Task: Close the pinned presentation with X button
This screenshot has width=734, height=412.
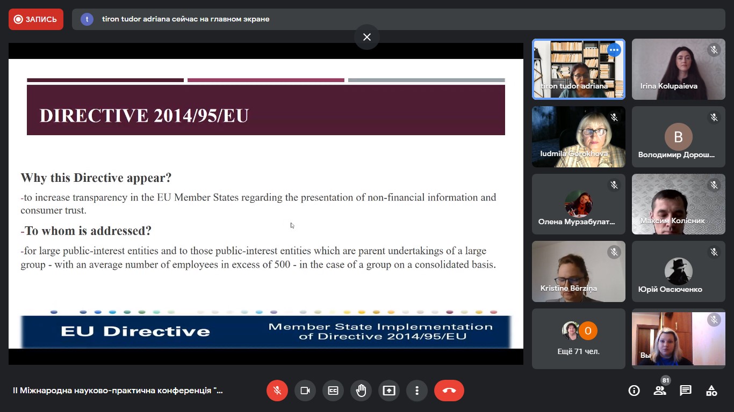Action: pyautogui.click(x=367, y=37)
